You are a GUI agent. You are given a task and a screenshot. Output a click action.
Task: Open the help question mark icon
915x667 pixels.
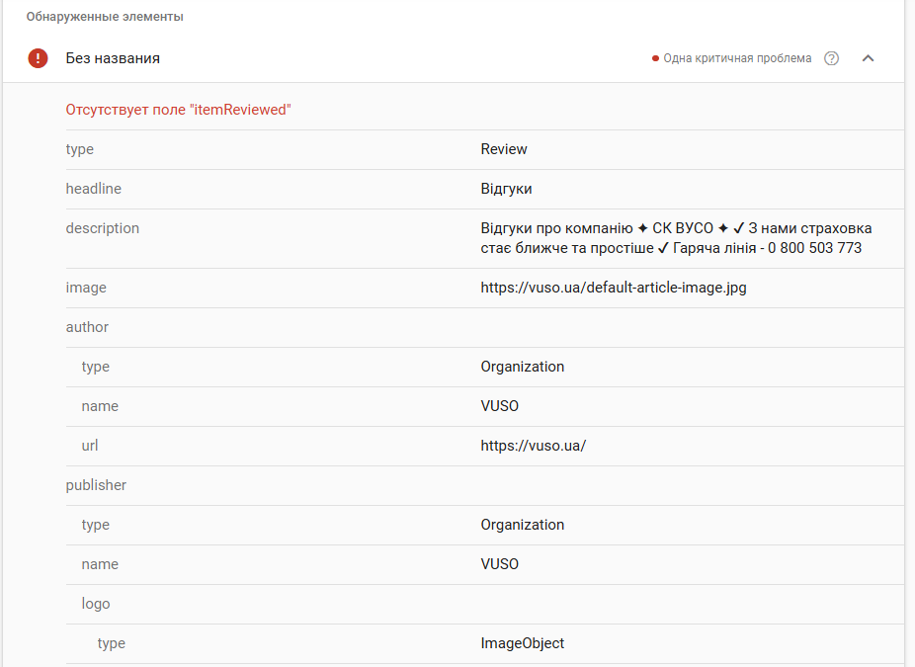pyautogui.click(x=832, y=58)
